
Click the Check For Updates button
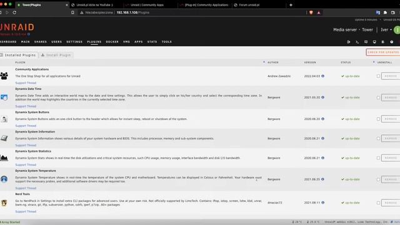383,52
